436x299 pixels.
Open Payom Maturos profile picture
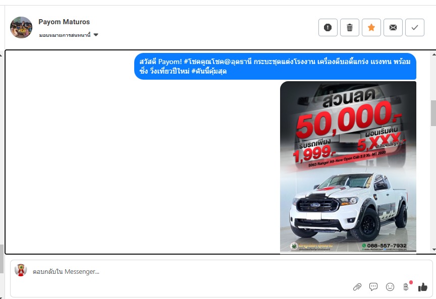pyautogui.click(x=21, y=27)
